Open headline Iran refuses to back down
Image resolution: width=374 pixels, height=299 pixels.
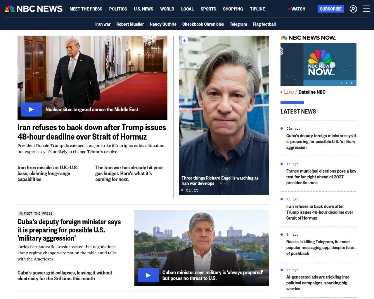[x=92, y=132]
